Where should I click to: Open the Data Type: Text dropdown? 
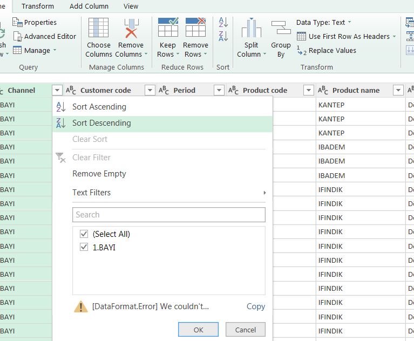pyautogui.click(x=324, y=23)
